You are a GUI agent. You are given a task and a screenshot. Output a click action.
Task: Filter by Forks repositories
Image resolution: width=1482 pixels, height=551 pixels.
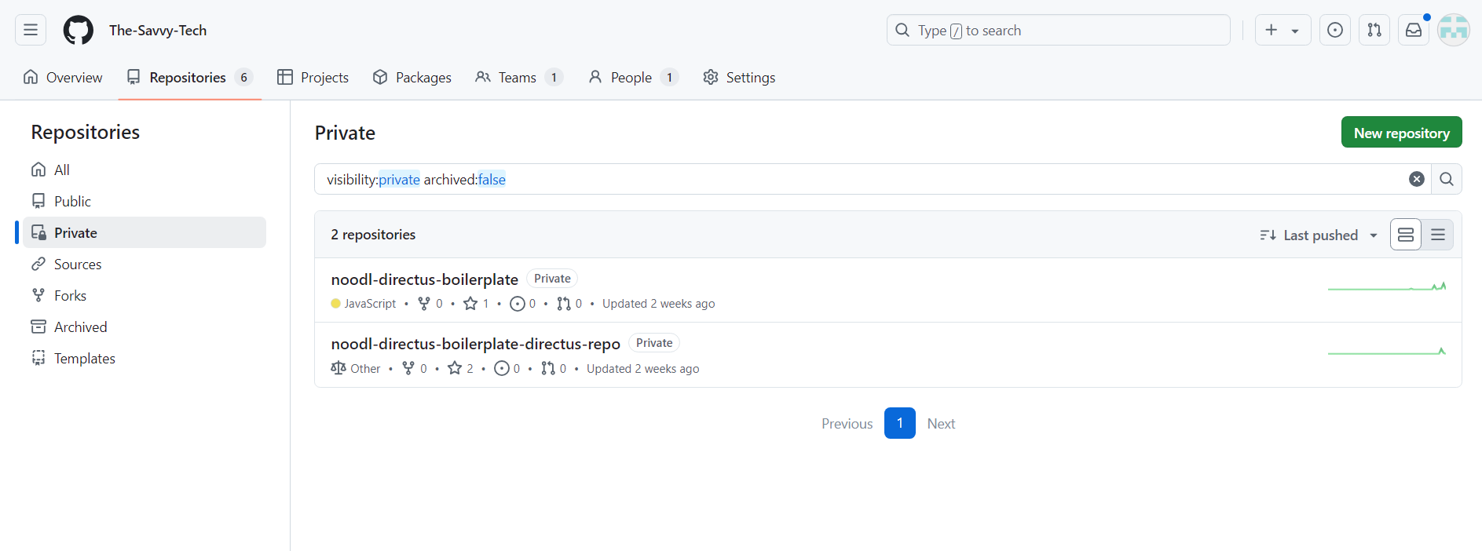coord(145,295)
